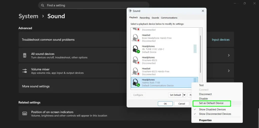The height and width of the screenshot is (128, 259).
Task: Select the Orashare-BS23 headphones icon
Action: coord(136,60)
